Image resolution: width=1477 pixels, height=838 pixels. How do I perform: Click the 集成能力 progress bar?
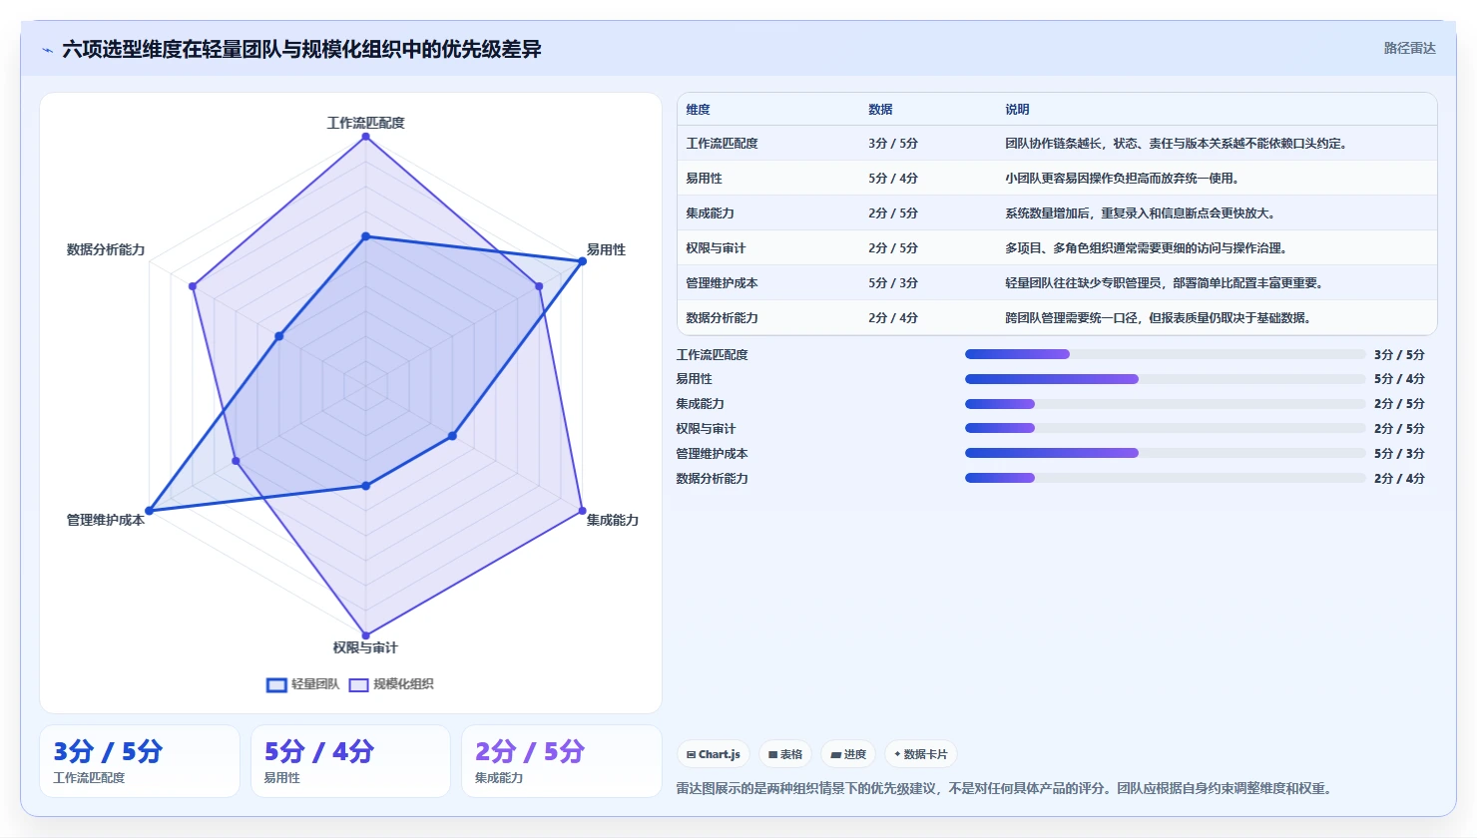(x=1165, y=404)
